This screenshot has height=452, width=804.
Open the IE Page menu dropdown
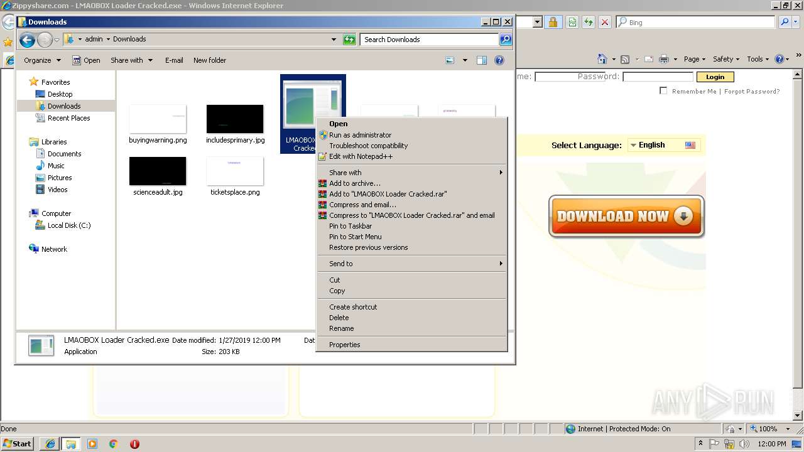(694, 59)
